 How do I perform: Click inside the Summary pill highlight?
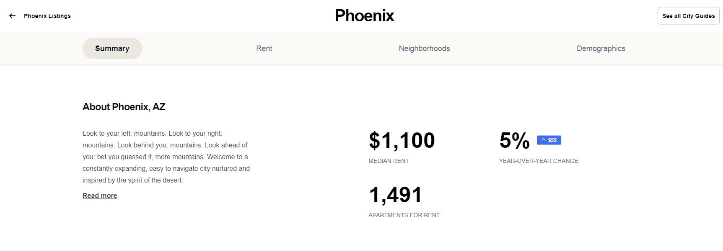click(112, 48)
